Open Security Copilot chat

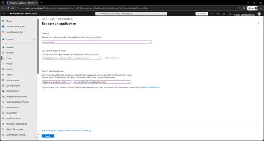coord(15,32)
